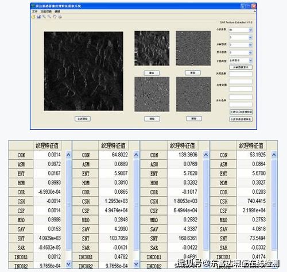Expand the wavelet type dropdown showing db
The image size is (287, 272).
250,30
